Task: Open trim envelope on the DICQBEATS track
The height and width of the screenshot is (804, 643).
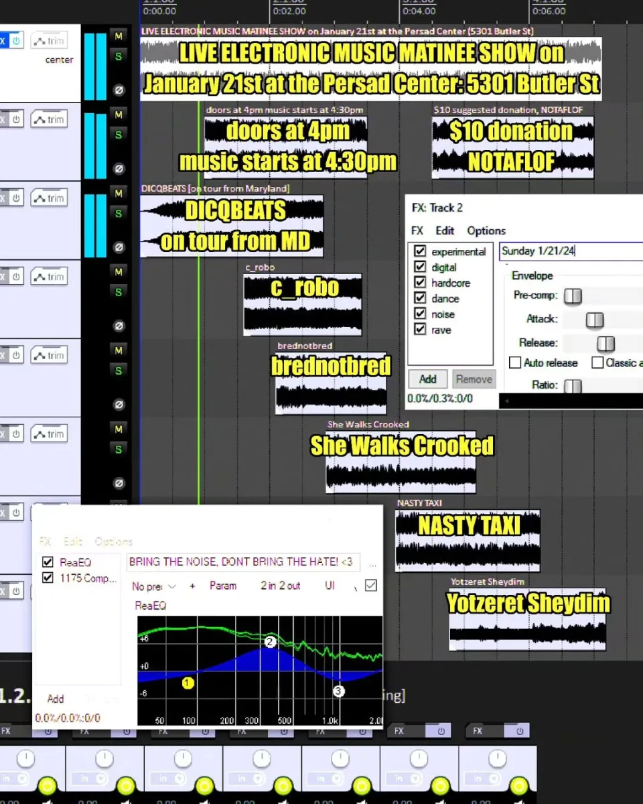Action: pos(49,198)
